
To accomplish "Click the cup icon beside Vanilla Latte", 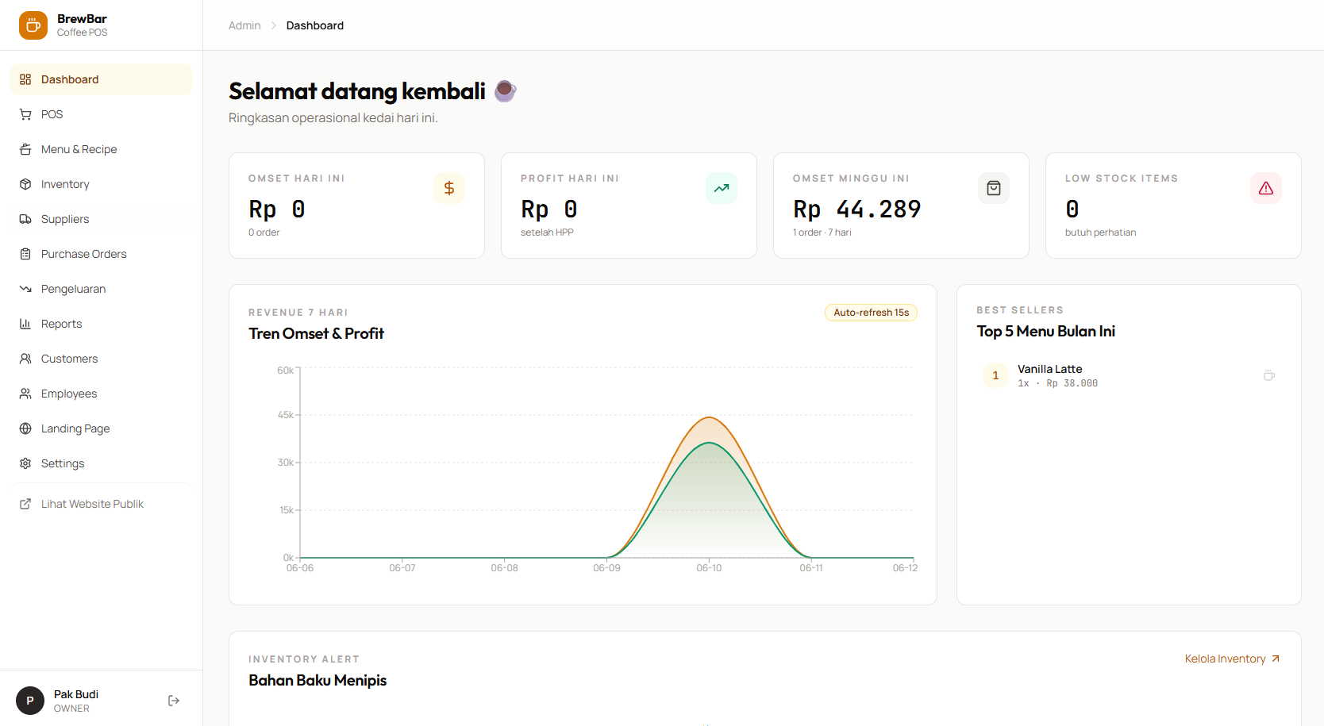I will [1269, 375].
